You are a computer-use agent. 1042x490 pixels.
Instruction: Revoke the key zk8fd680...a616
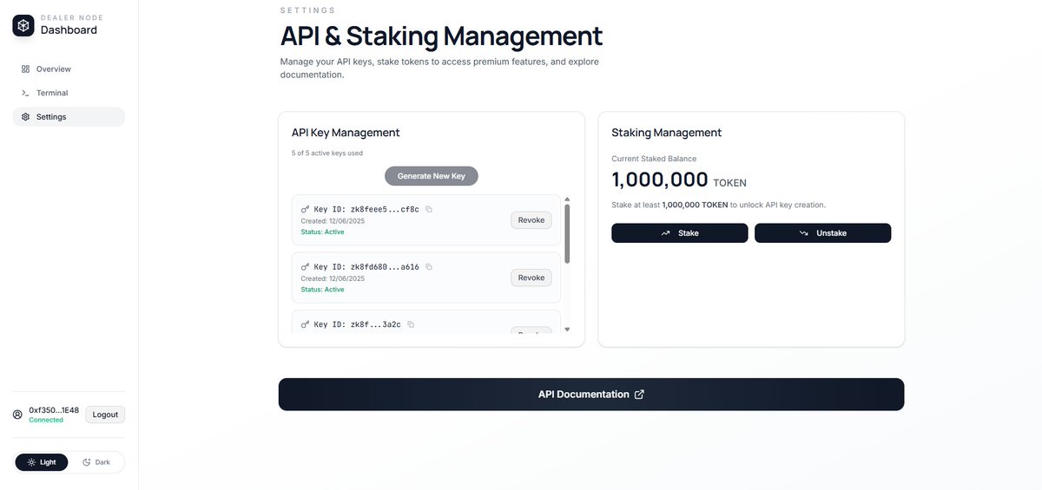pyautogui.click(x=531, y=278)
